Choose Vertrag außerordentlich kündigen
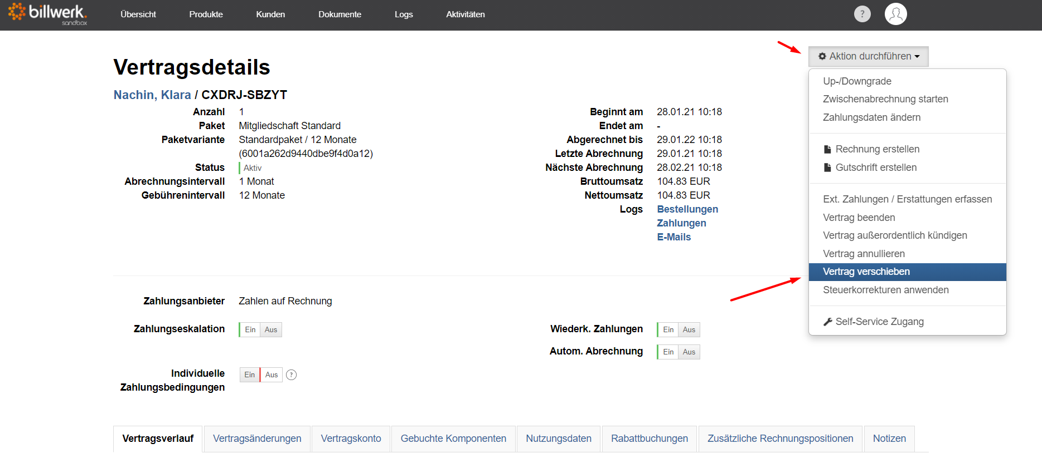This screenshot has height=468, width=1042. tap(907, 235)
